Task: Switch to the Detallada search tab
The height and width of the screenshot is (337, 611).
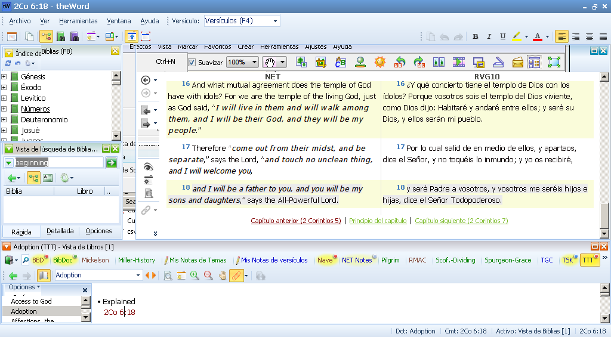Action: coord(60,231)
